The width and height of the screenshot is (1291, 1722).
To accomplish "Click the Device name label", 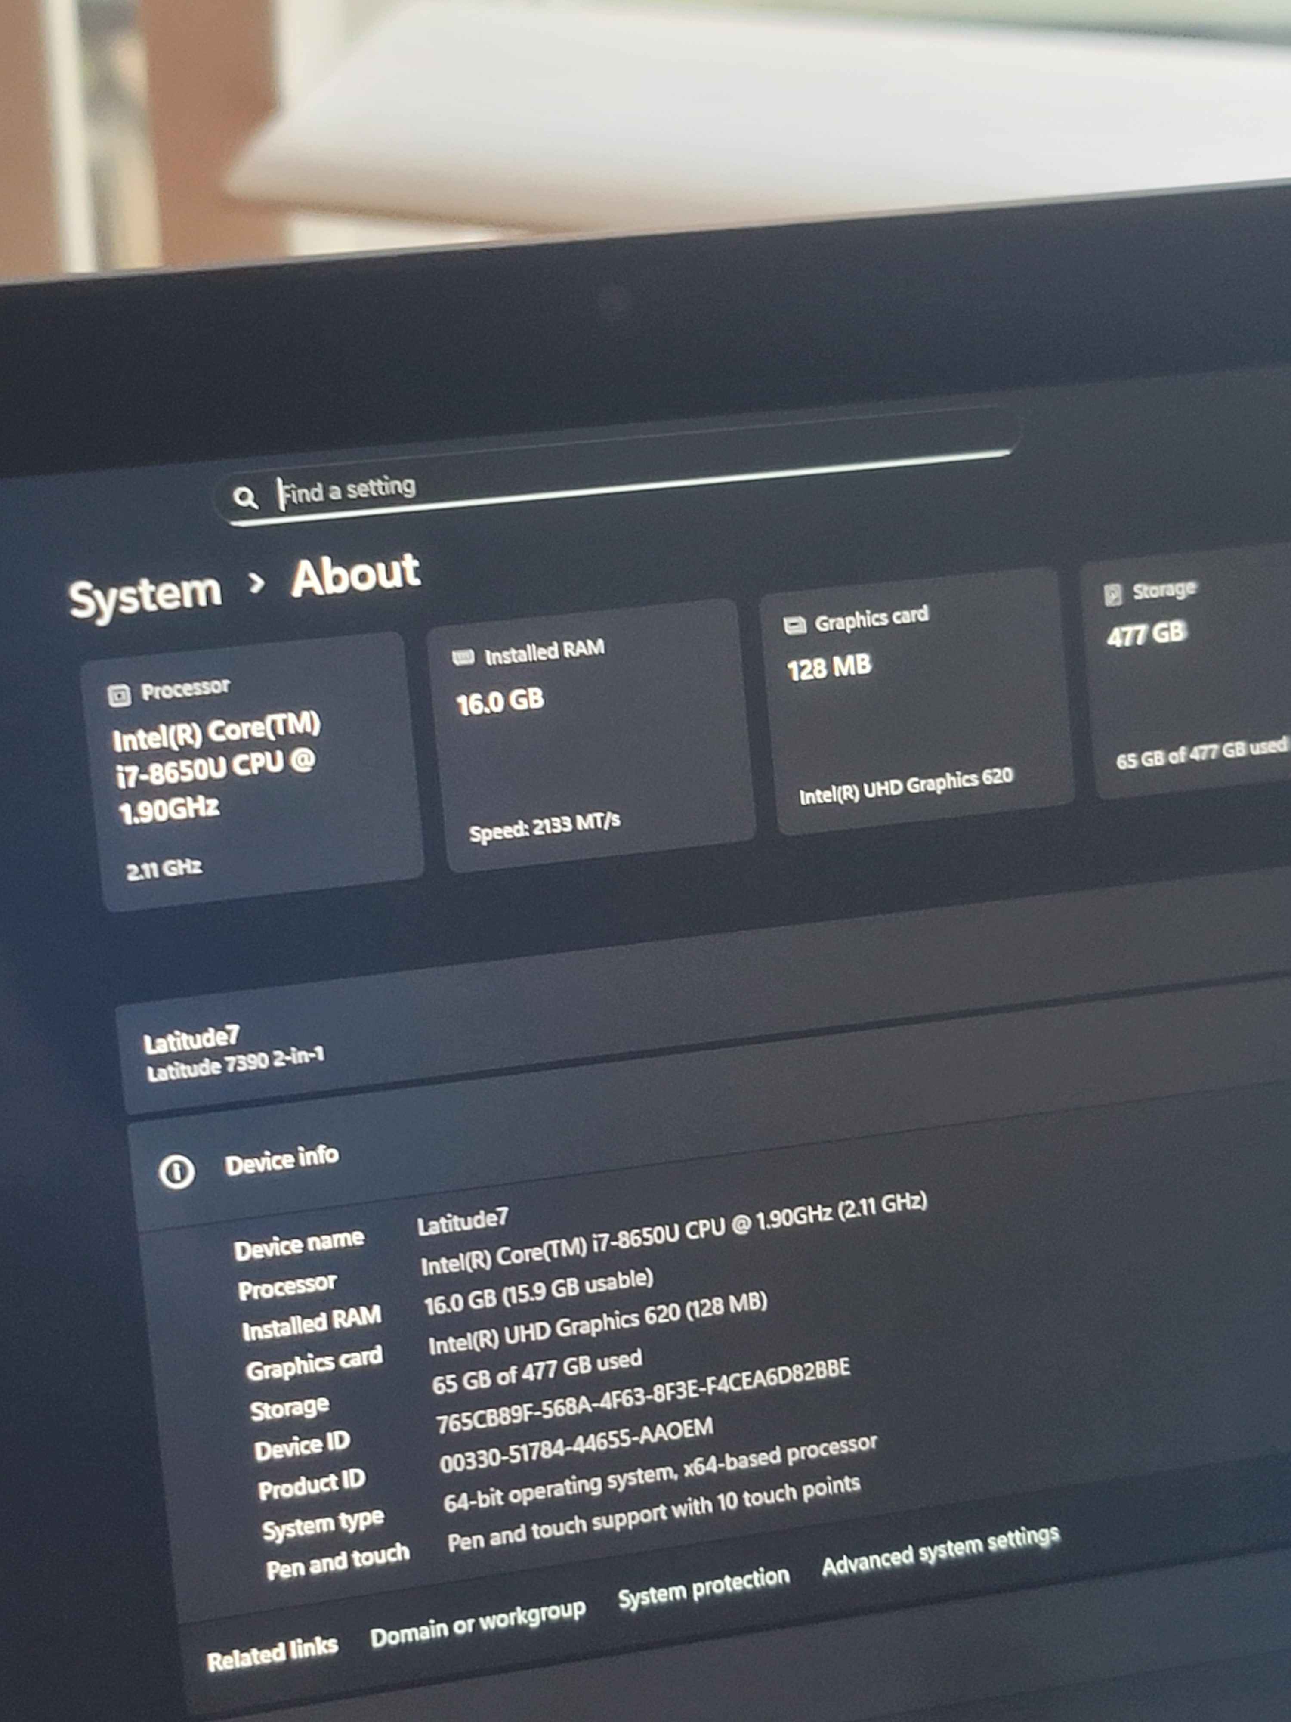I will [299, 1244].
